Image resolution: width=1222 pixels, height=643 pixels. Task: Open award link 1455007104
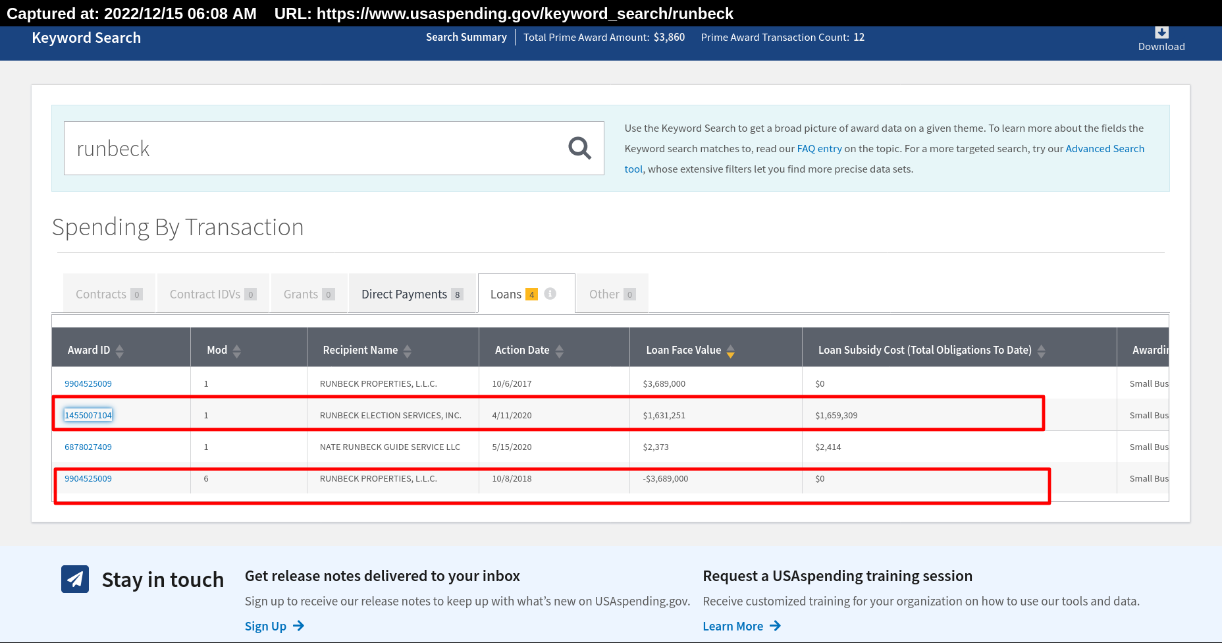point(88,415)
